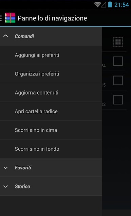This screenshot has width=131, height=216.
Task: Tap the Pannello di navigazione title
Action: (52, 18)
